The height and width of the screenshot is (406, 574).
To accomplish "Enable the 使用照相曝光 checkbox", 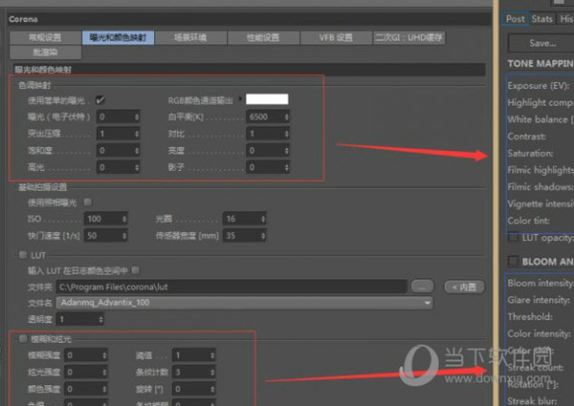I will pyautogui.click(x=88, y=202).
